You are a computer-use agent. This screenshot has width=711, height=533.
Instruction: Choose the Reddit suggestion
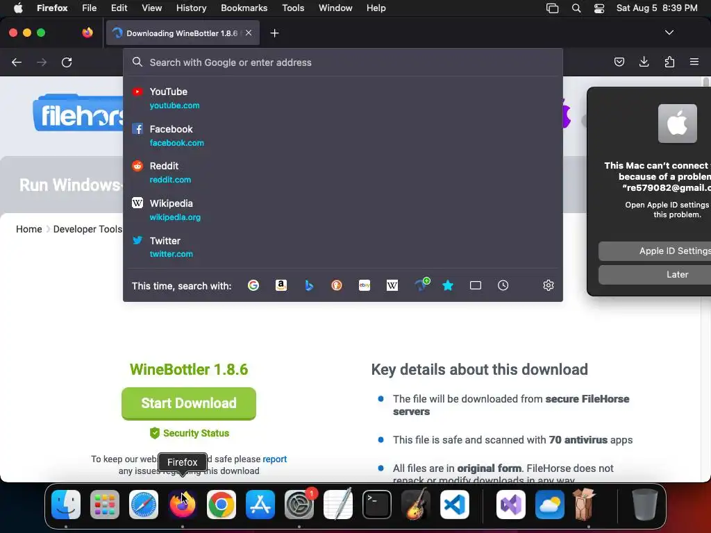coord(343,173)
